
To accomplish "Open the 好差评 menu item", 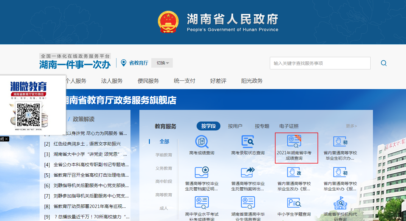I will 218,81.
